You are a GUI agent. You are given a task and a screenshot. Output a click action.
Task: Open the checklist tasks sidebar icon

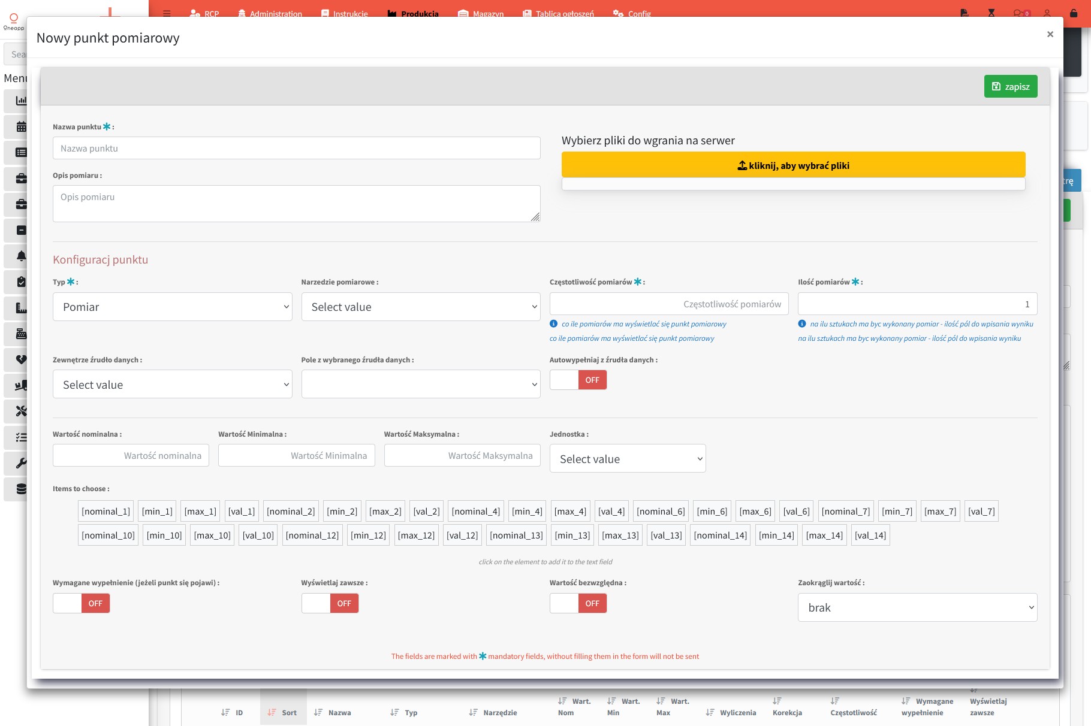point(21,437)
